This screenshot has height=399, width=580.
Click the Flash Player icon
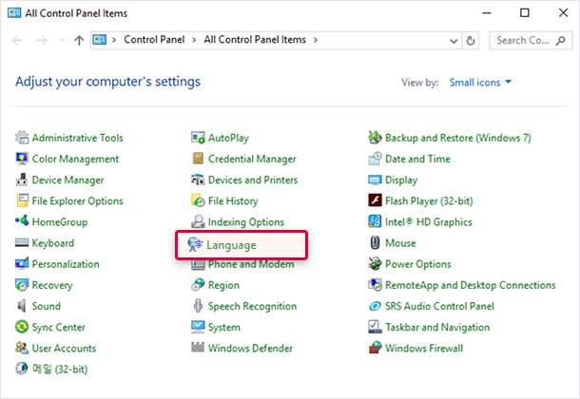pos(375,200)
